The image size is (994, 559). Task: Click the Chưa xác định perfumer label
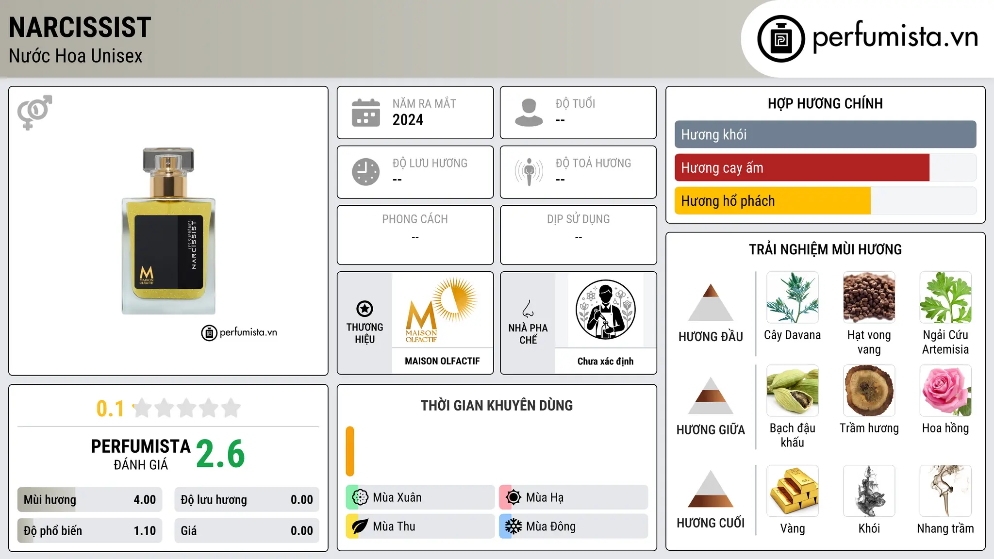coord(606,361)
